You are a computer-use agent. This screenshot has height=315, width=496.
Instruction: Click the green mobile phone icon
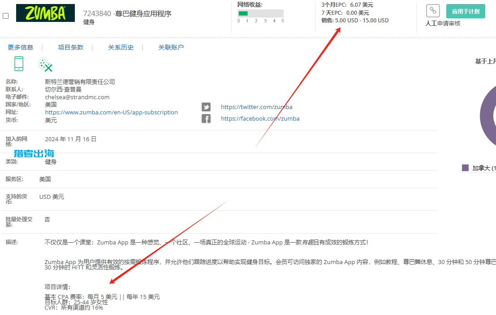coord(19,64)
